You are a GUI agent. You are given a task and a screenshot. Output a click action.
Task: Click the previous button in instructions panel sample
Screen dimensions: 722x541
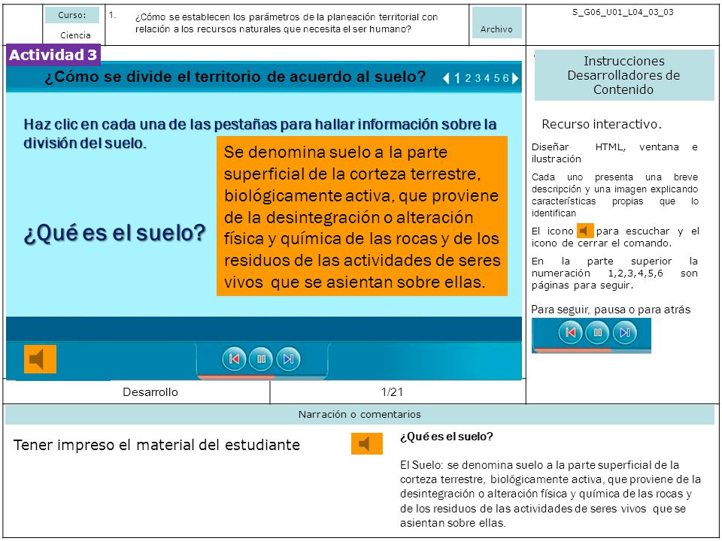coord(570,332)
